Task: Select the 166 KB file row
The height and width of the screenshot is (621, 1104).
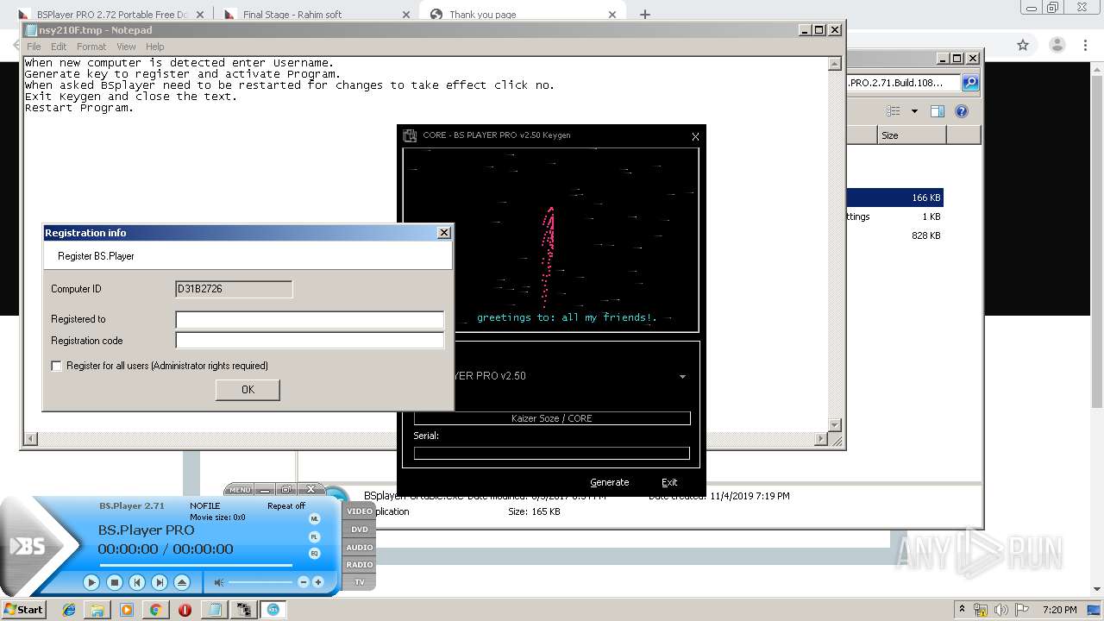Action: pyautogui.click(x=895, y=198)
